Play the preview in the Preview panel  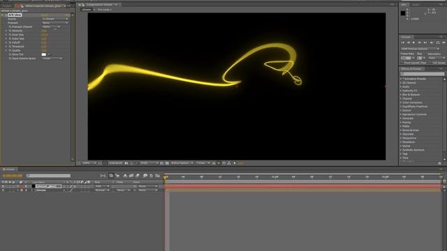tap(414, 43)
